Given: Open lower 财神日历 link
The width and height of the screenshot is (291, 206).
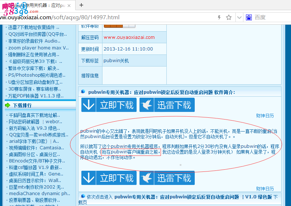Looking at the screenshot, I should 265,189.
